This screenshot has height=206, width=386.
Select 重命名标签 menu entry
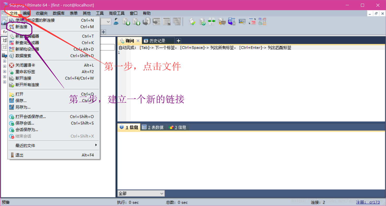[54, 72]
